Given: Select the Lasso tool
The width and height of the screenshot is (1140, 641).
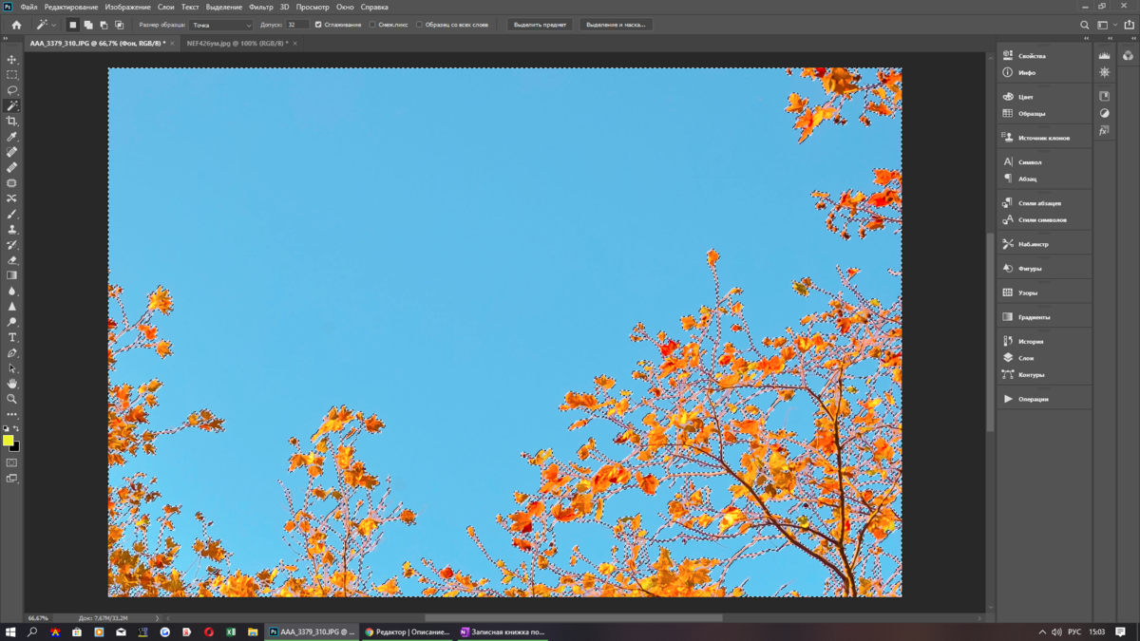Looking at the screenshot, I should 12,90.
